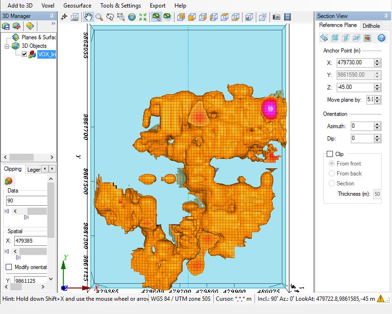This screenshot has width=392, height=314.
Task: Click the green zoom-to-extents arrows icon
Action: 142,17
